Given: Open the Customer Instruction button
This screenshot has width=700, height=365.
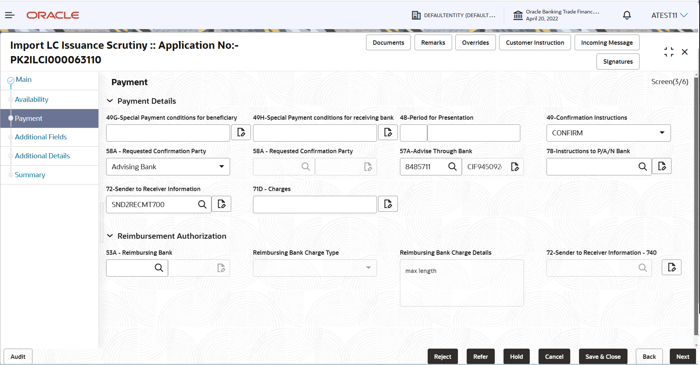Looking at the screenshot, I should coord(535,43).
